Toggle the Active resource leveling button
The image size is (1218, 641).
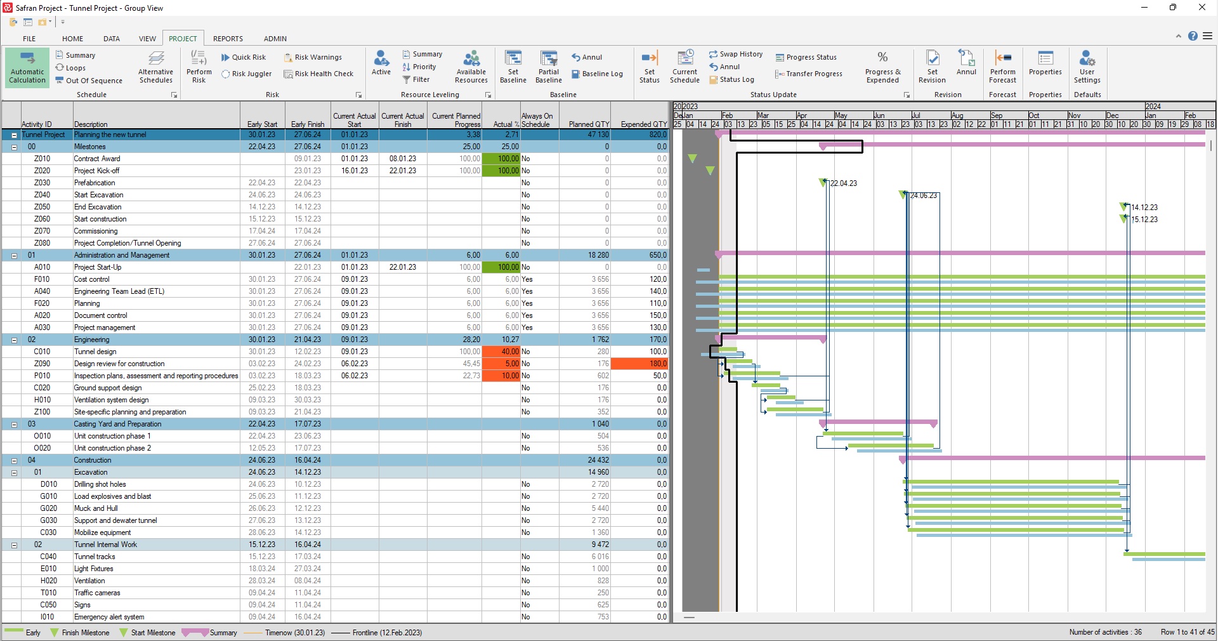point(381,63)
